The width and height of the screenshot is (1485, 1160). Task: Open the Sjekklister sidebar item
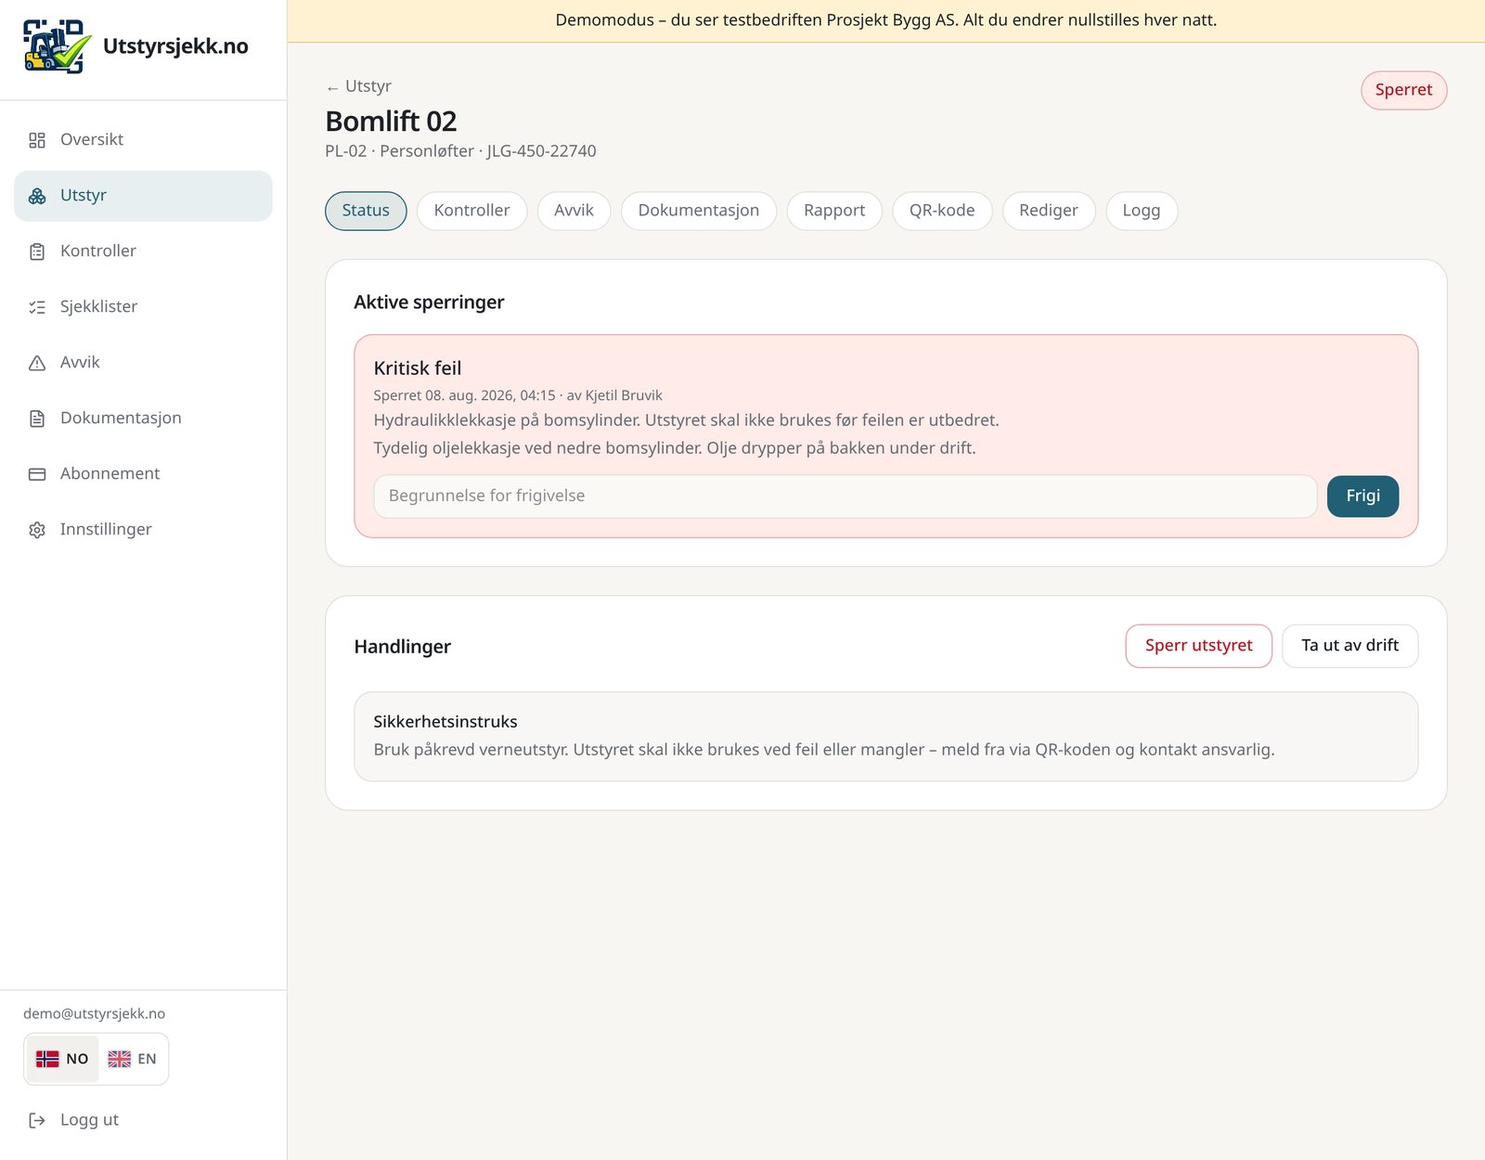pos(143,307)
